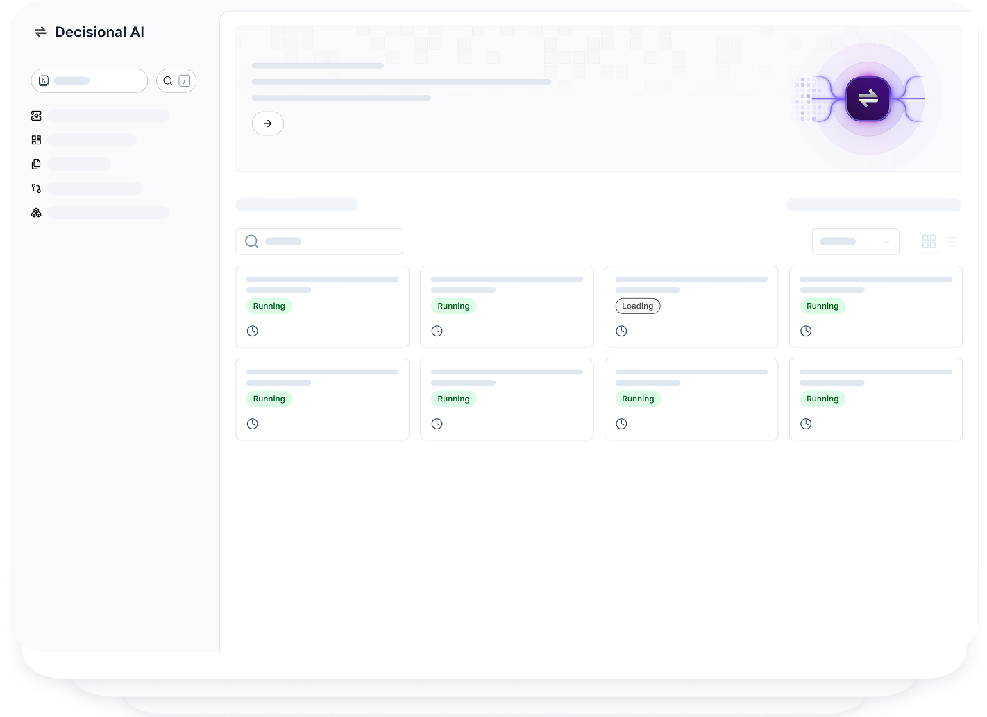
Task: Open the K workspace selector in sidebar
Action: pyautogui.click(x=89, y=81)
